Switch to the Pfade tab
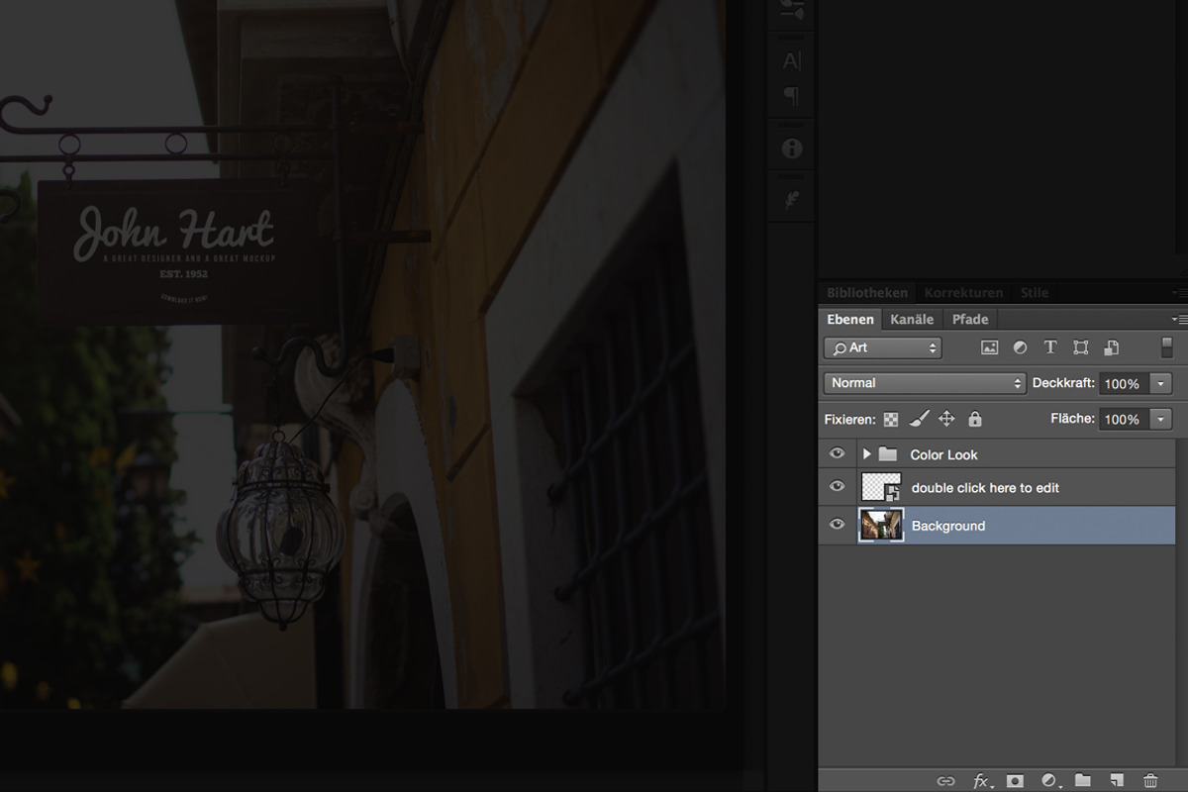Screen dimensions: 1188x792 point(970,319)
